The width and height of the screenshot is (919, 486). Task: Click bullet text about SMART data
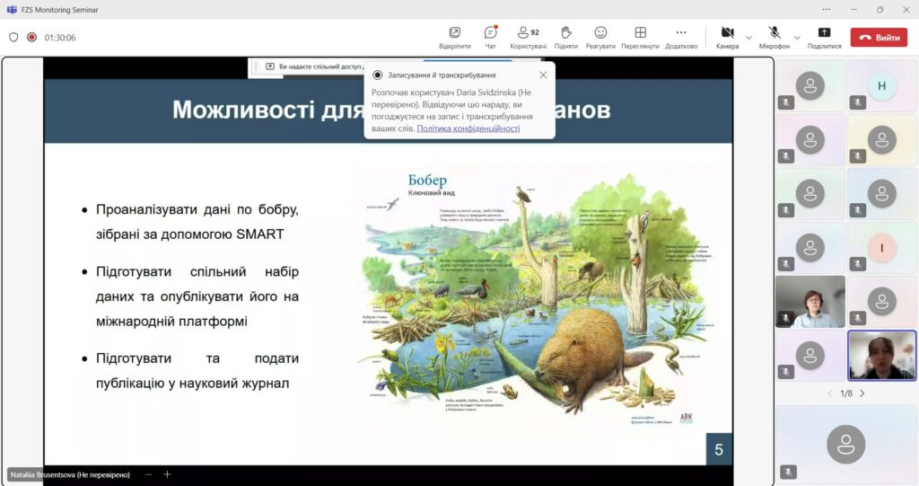197,222
